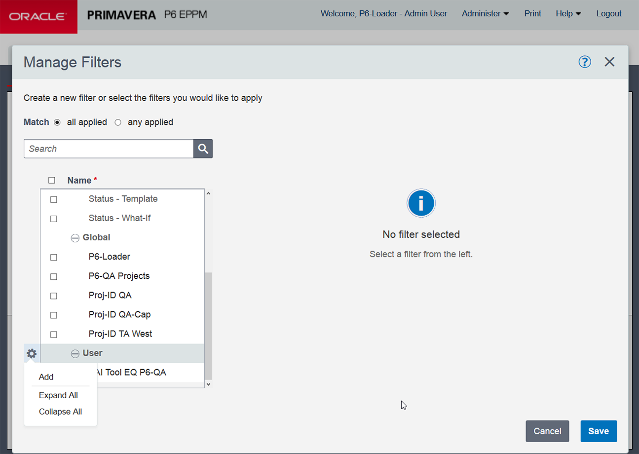Choose Expand All from the gear menu
Screen dimensions: 639x454
[x=58, y=395]
